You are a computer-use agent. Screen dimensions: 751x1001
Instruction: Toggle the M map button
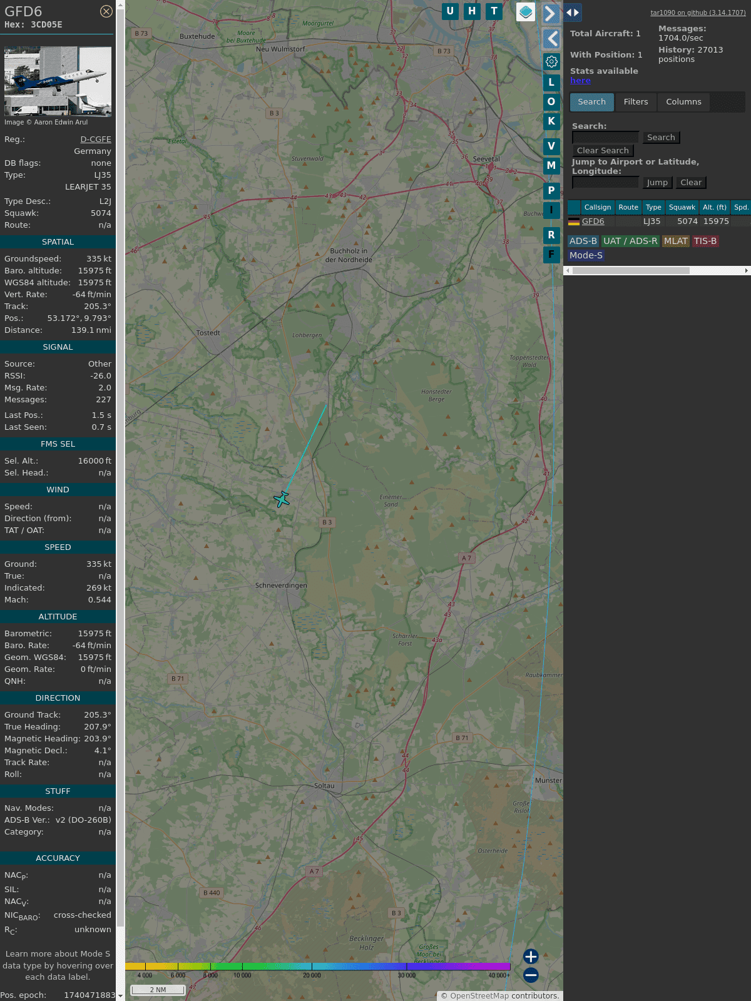coord(551,166)
